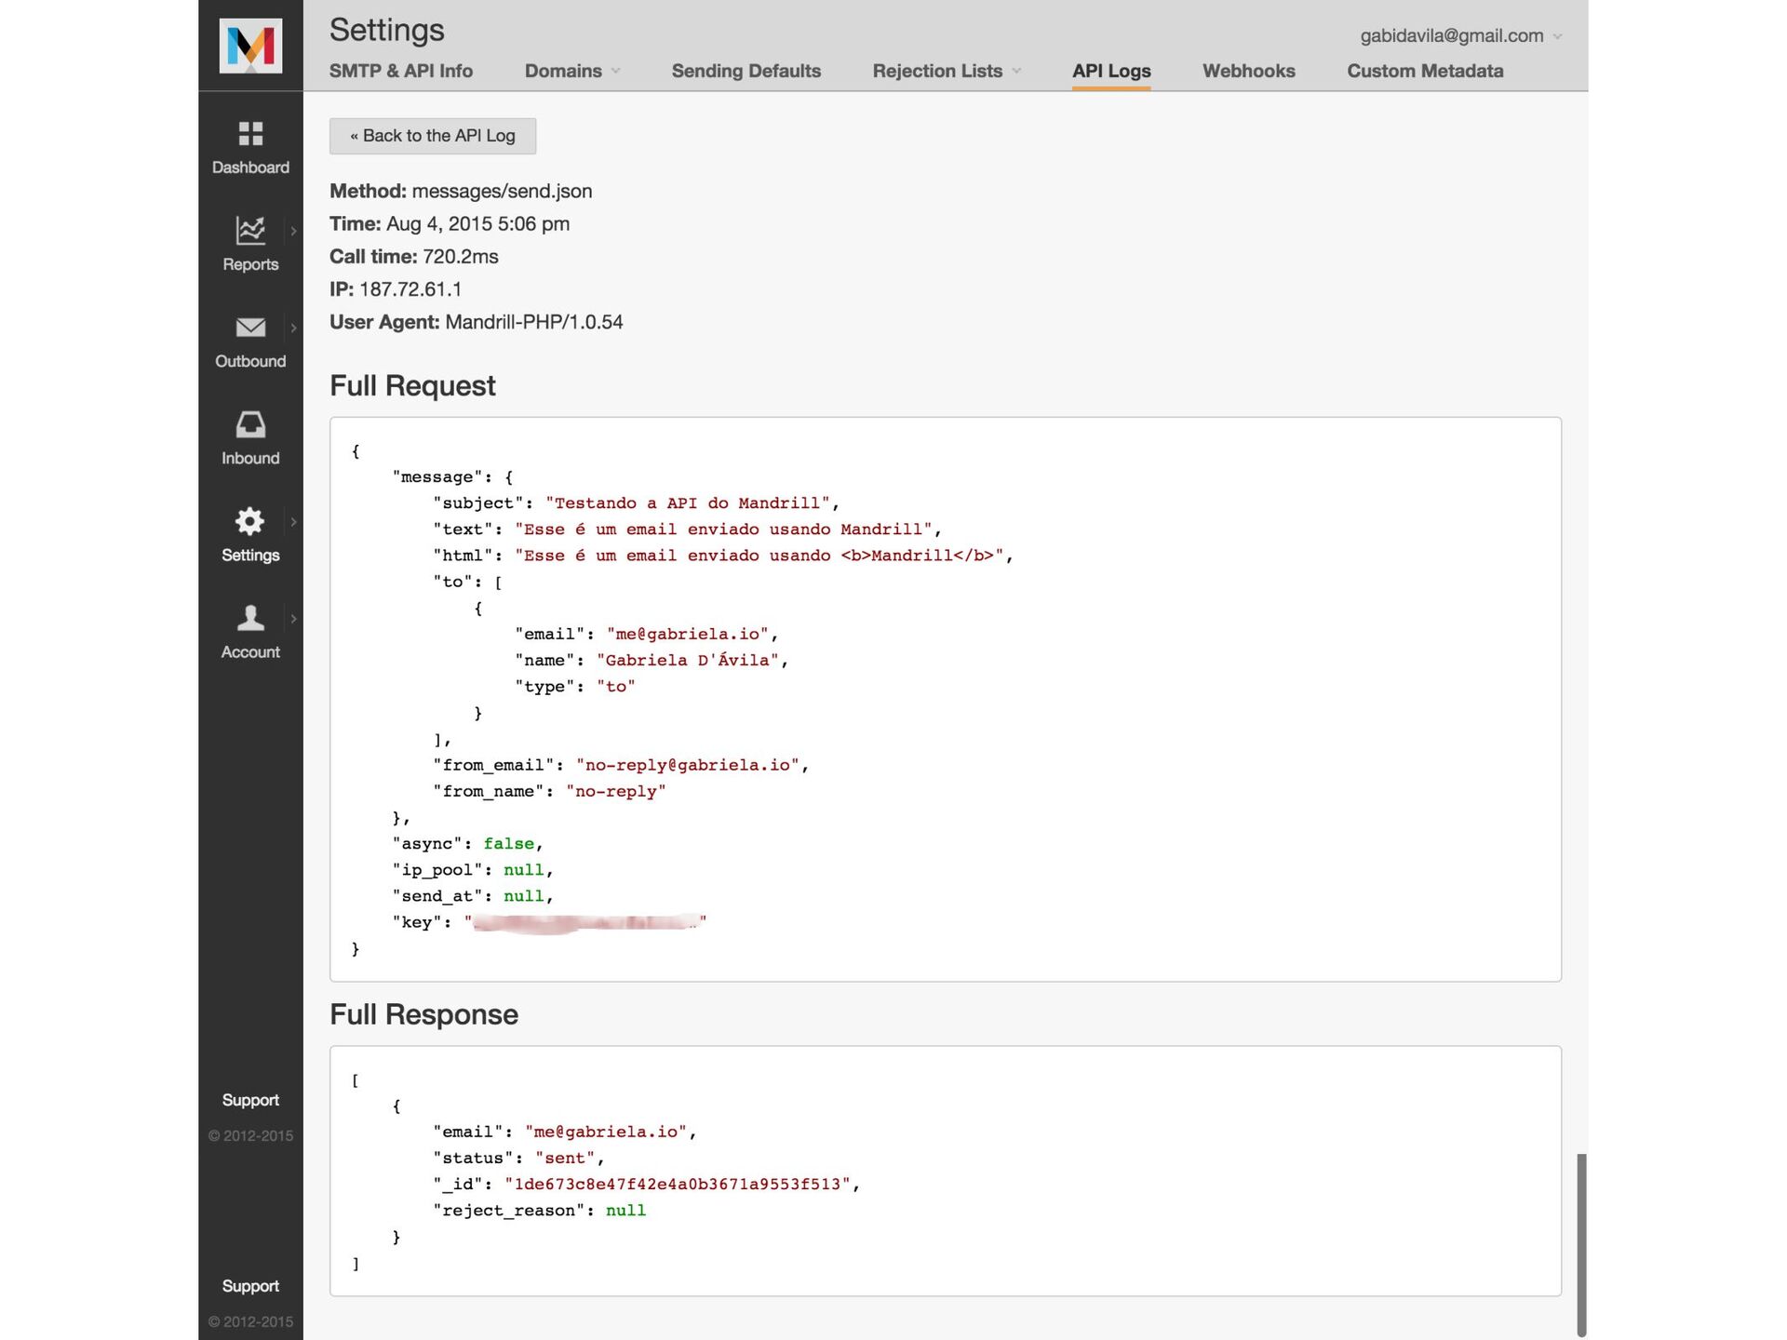
Task: Switch to the Webhooks tab
Action: pos(1249,71)
